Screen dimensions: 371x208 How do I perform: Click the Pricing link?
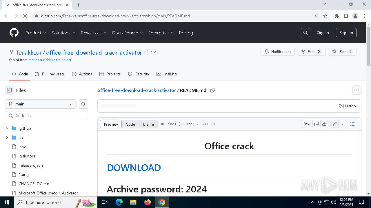point(186,33)
